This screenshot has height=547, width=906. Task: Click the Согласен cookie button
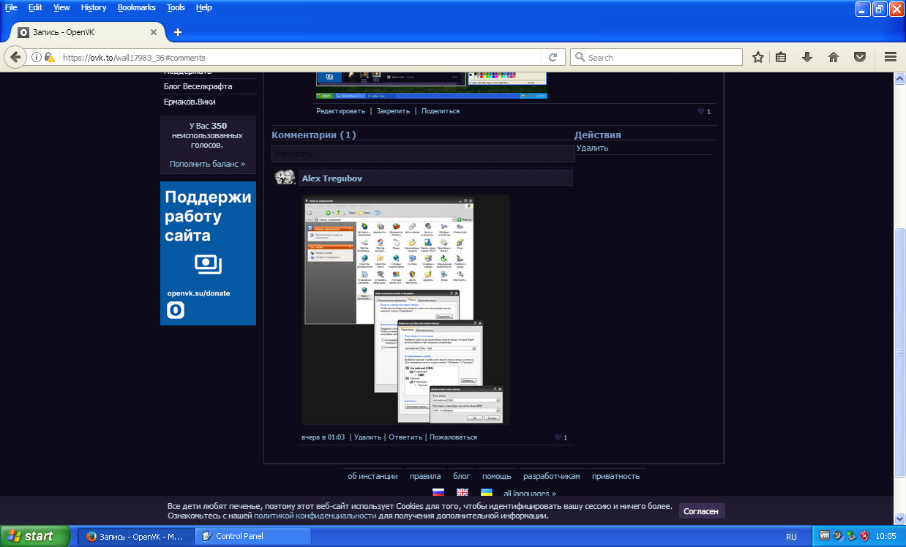click(701, 510)
